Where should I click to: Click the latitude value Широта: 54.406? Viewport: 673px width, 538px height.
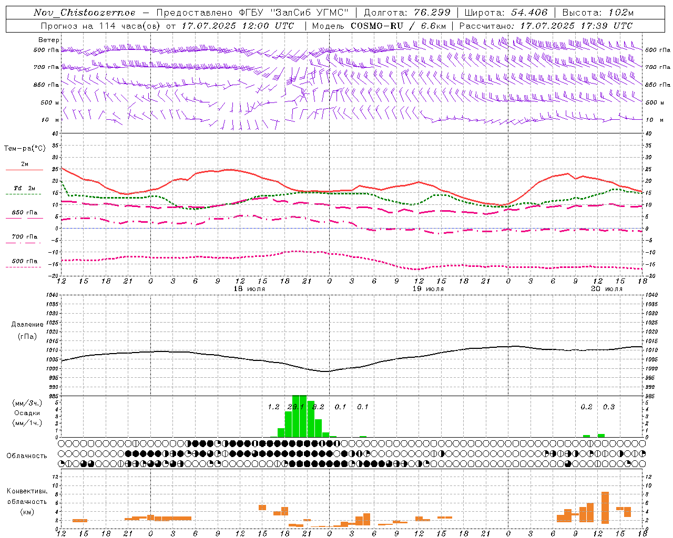tap(506, 13)
